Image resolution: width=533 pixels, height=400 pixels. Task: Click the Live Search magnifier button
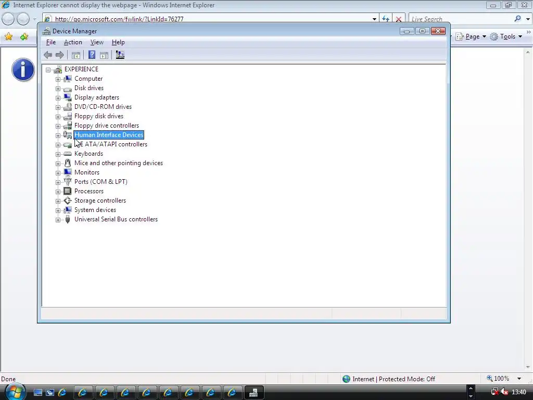(x=518, y=19)
